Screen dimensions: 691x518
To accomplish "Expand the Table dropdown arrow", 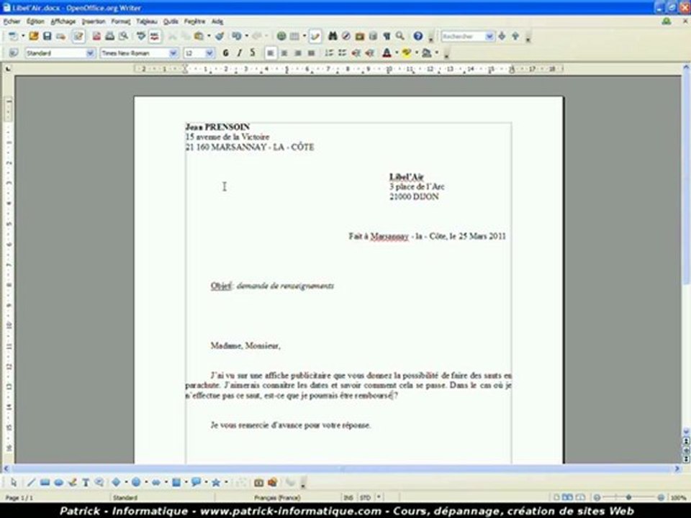I will point(304,36).
